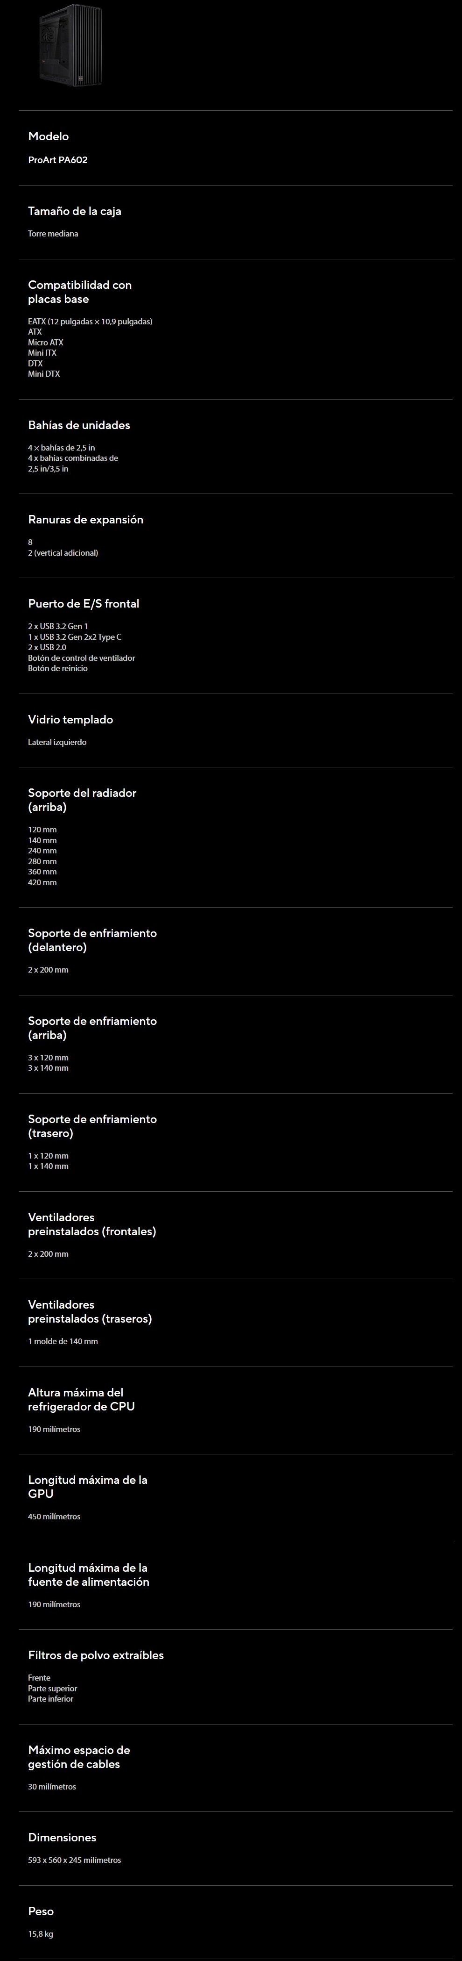This screenshot has width=462, height=1961.
Task: Click the Compatibilidad con placas base heading
Action: [80, 292]
